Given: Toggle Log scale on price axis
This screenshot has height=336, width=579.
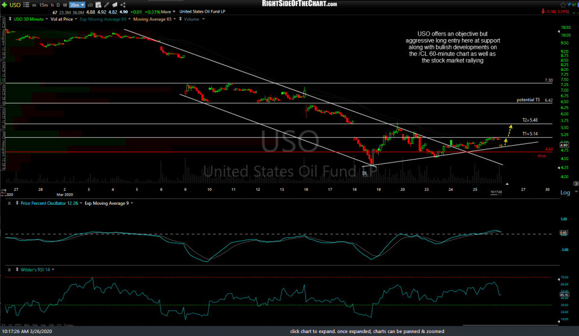Looking at the screenshot, I should (x=565, y=193).
